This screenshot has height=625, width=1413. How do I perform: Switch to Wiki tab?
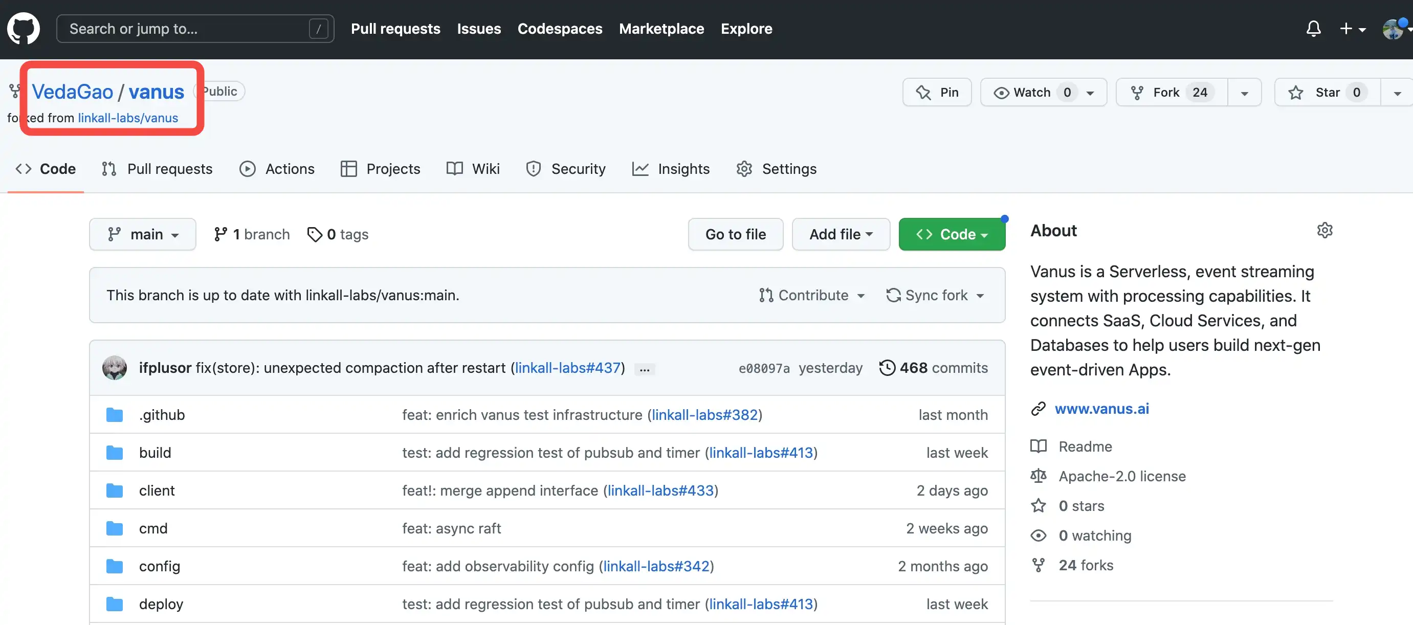(x=473, y=169)
